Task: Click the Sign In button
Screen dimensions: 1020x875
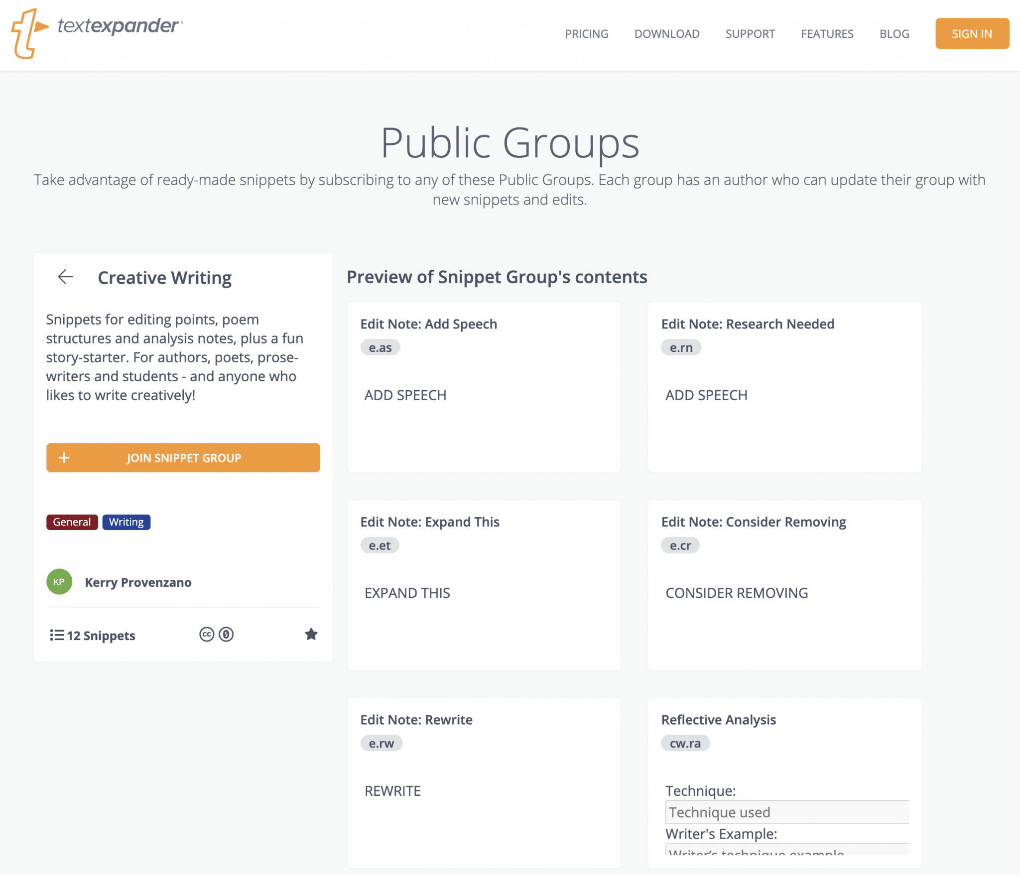Action: pos(972,33)
